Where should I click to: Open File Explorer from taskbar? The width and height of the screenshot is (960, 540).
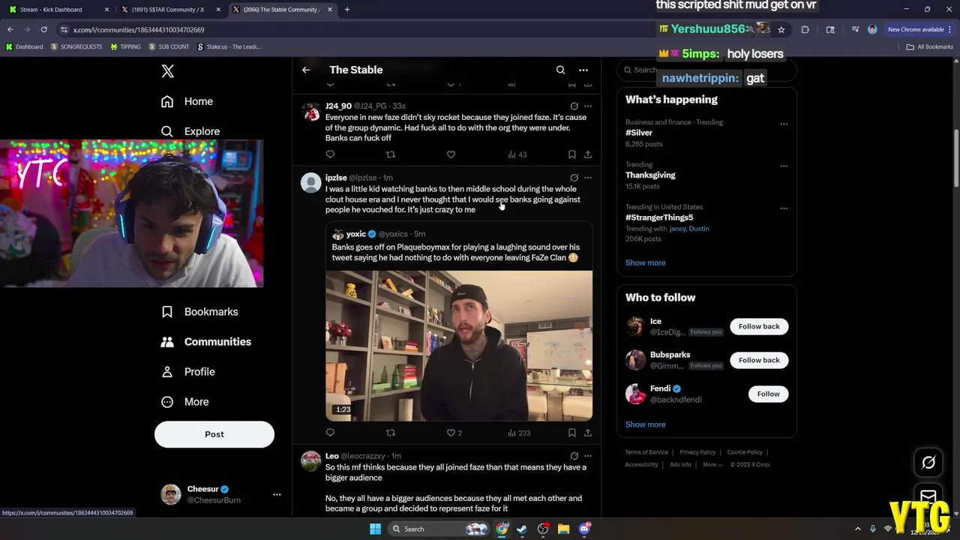tap(563, 529)
